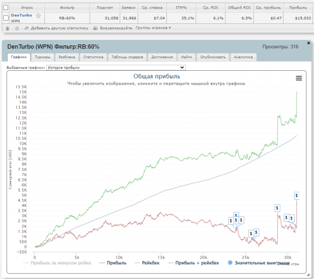The image size is (314, 279).
Task: Click the add-statistic copy icon
Action: (26, 28)
